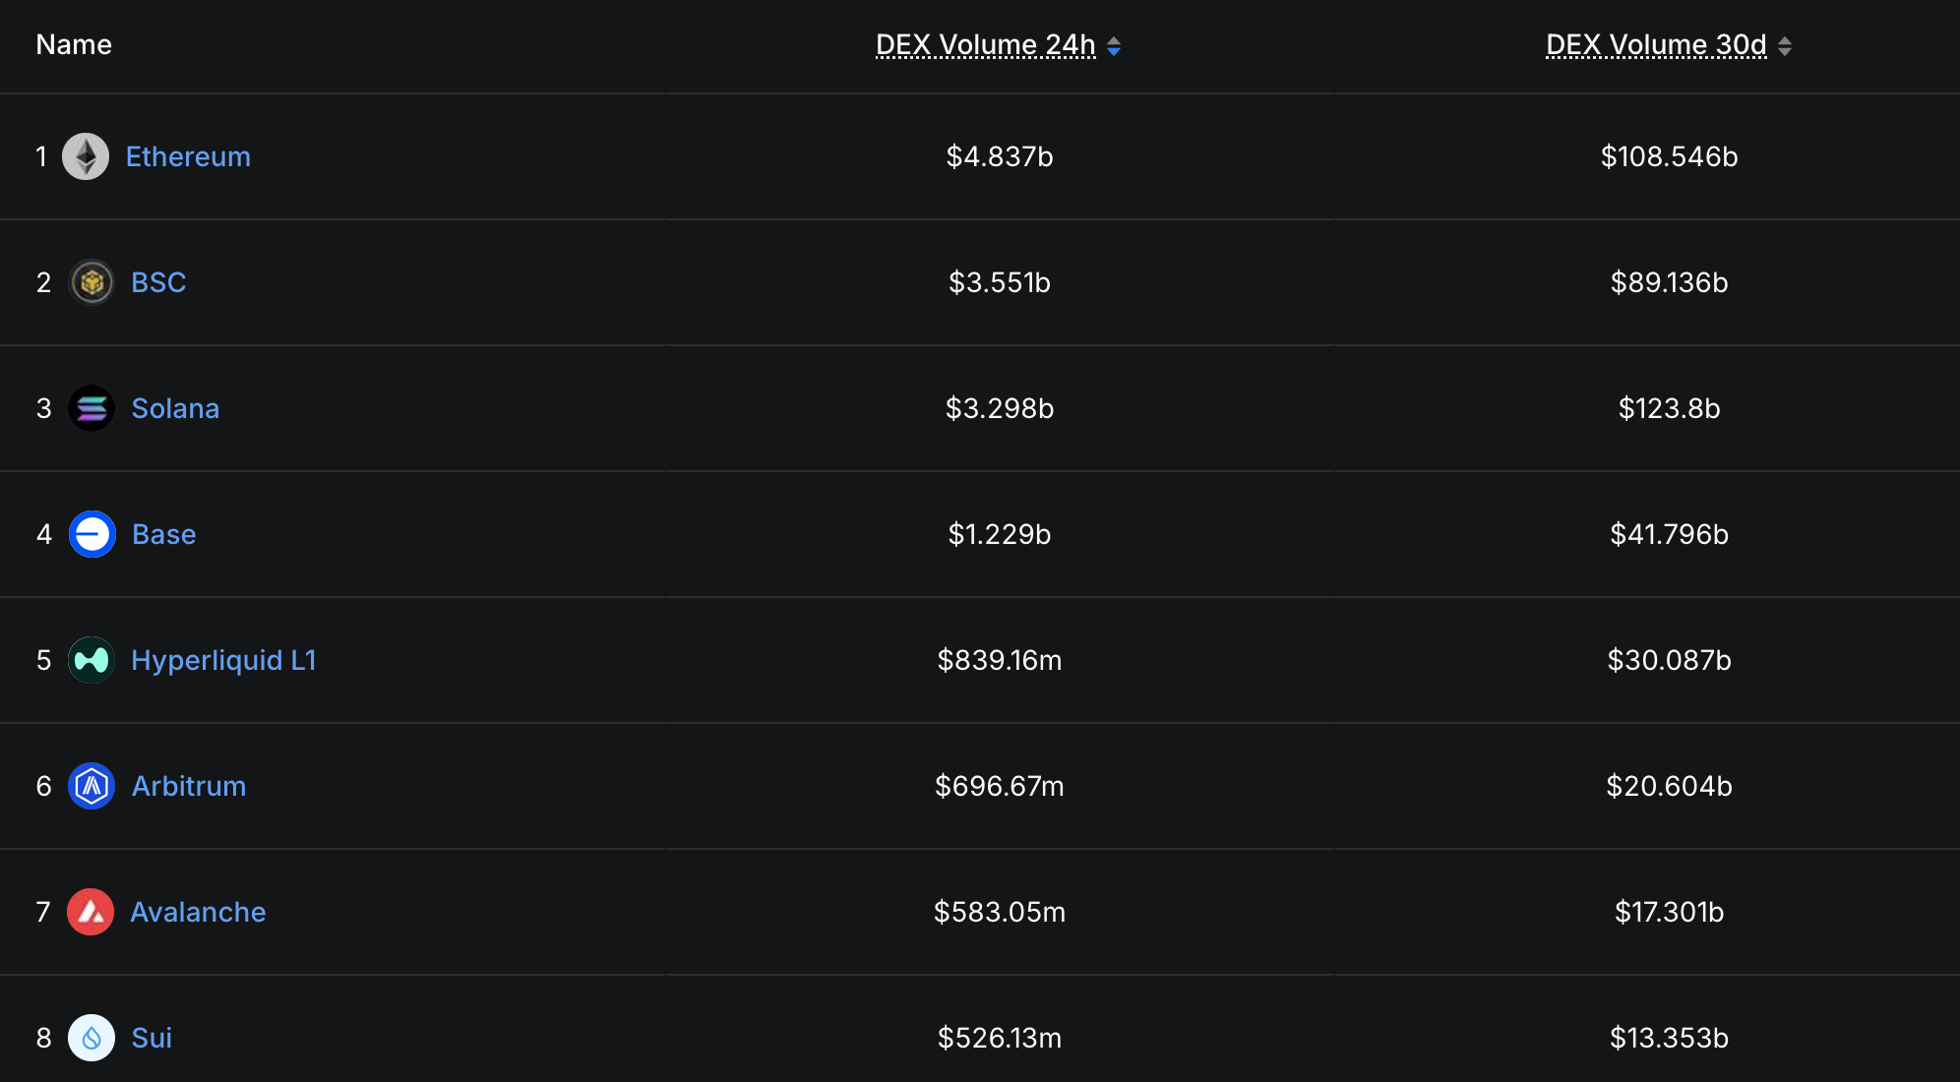Sort by DEX Volume 24h arrows

click(x=1114, y=46)
